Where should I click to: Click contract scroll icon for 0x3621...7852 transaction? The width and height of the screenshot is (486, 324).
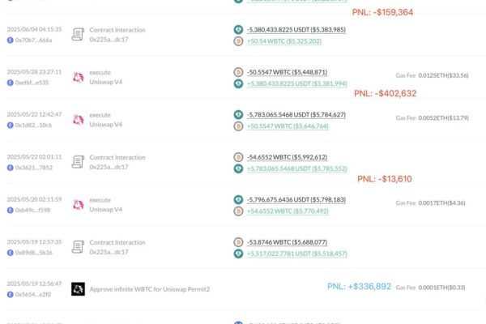tap(78, 162)
